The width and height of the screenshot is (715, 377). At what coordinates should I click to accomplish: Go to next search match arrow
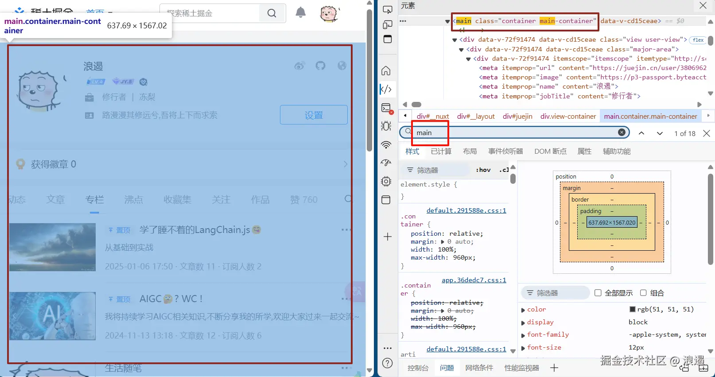(x=660, y=133)
